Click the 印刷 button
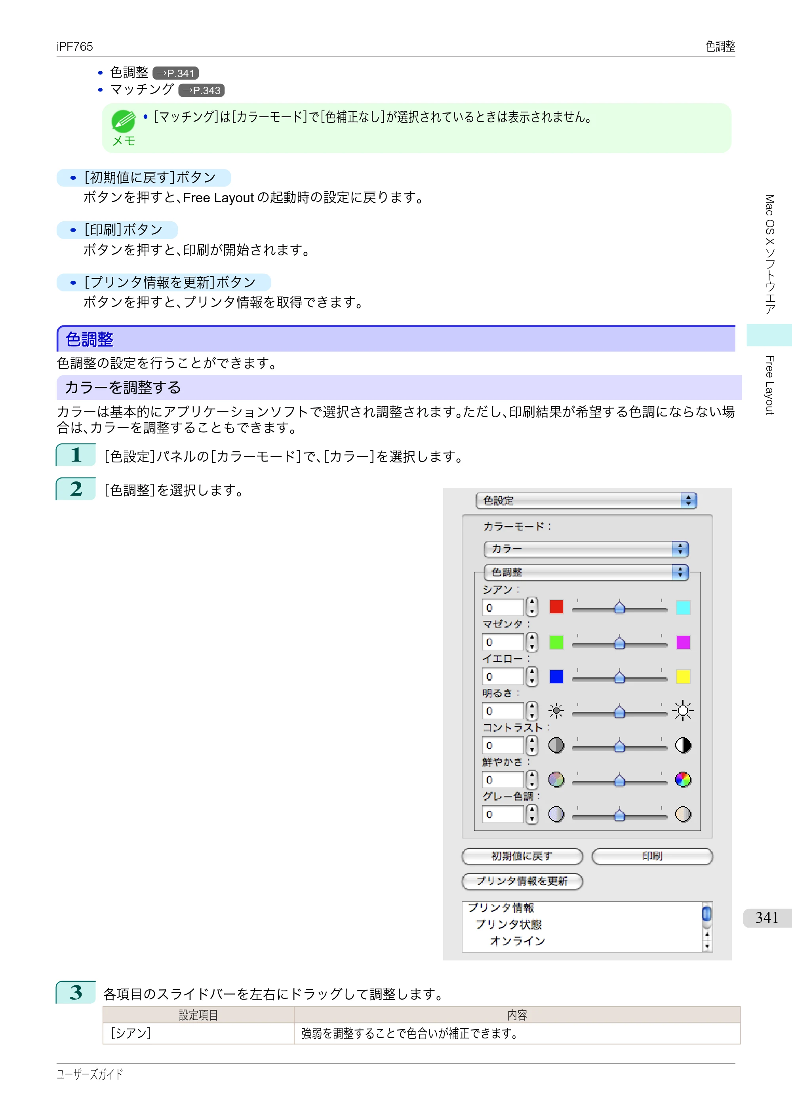Image resolution: width=792 pixels, height=1120 pixels. (653, 856)
